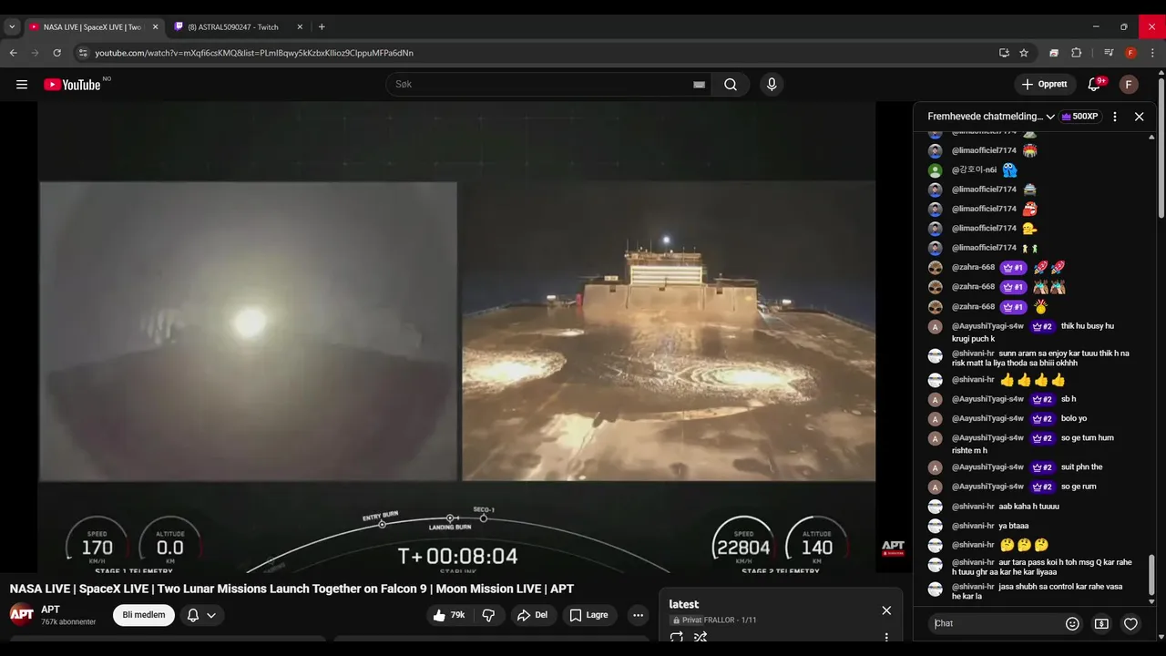The width and height of the screenshot is (1166, 656).
Task: Click the Privat privacy label on playlist
Action: click(688, 620)
